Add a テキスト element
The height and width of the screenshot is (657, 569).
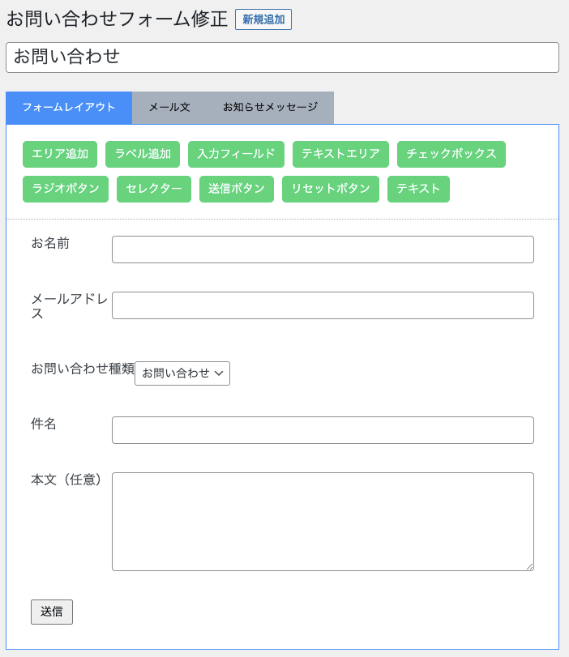tap(418, 189)
